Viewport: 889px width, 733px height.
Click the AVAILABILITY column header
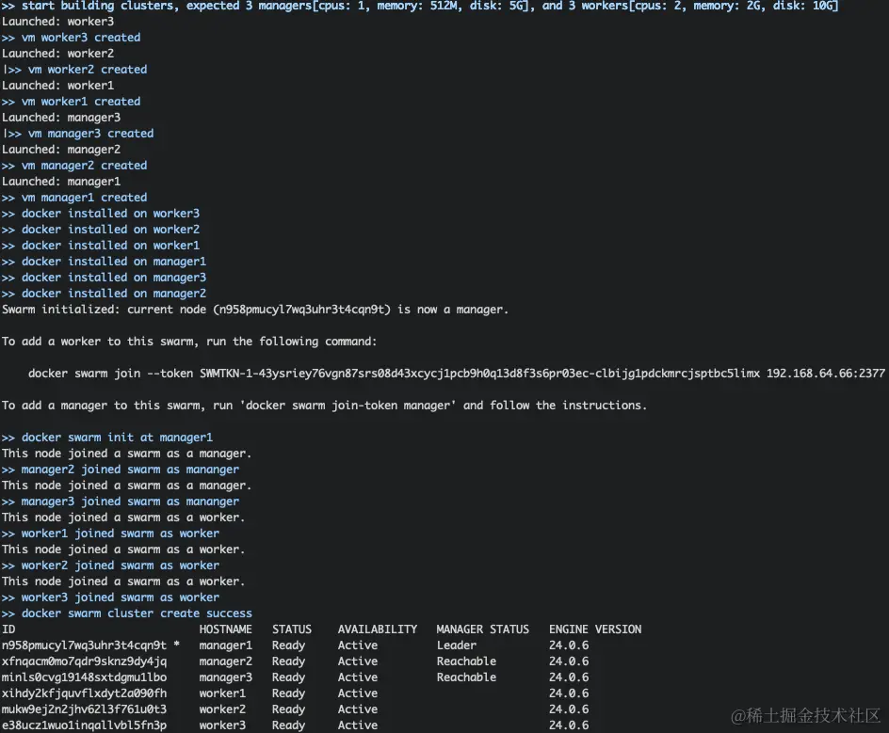point(378,629)
